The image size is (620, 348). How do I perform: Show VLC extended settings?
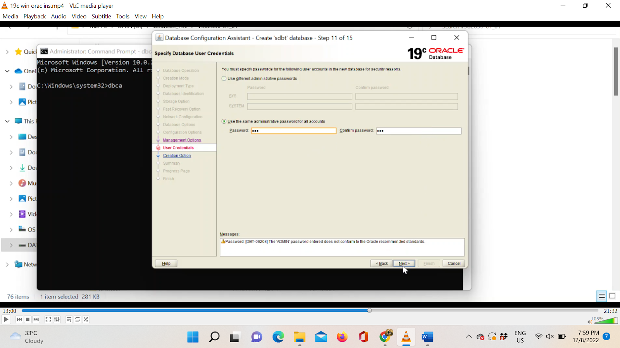click(57, 319)
